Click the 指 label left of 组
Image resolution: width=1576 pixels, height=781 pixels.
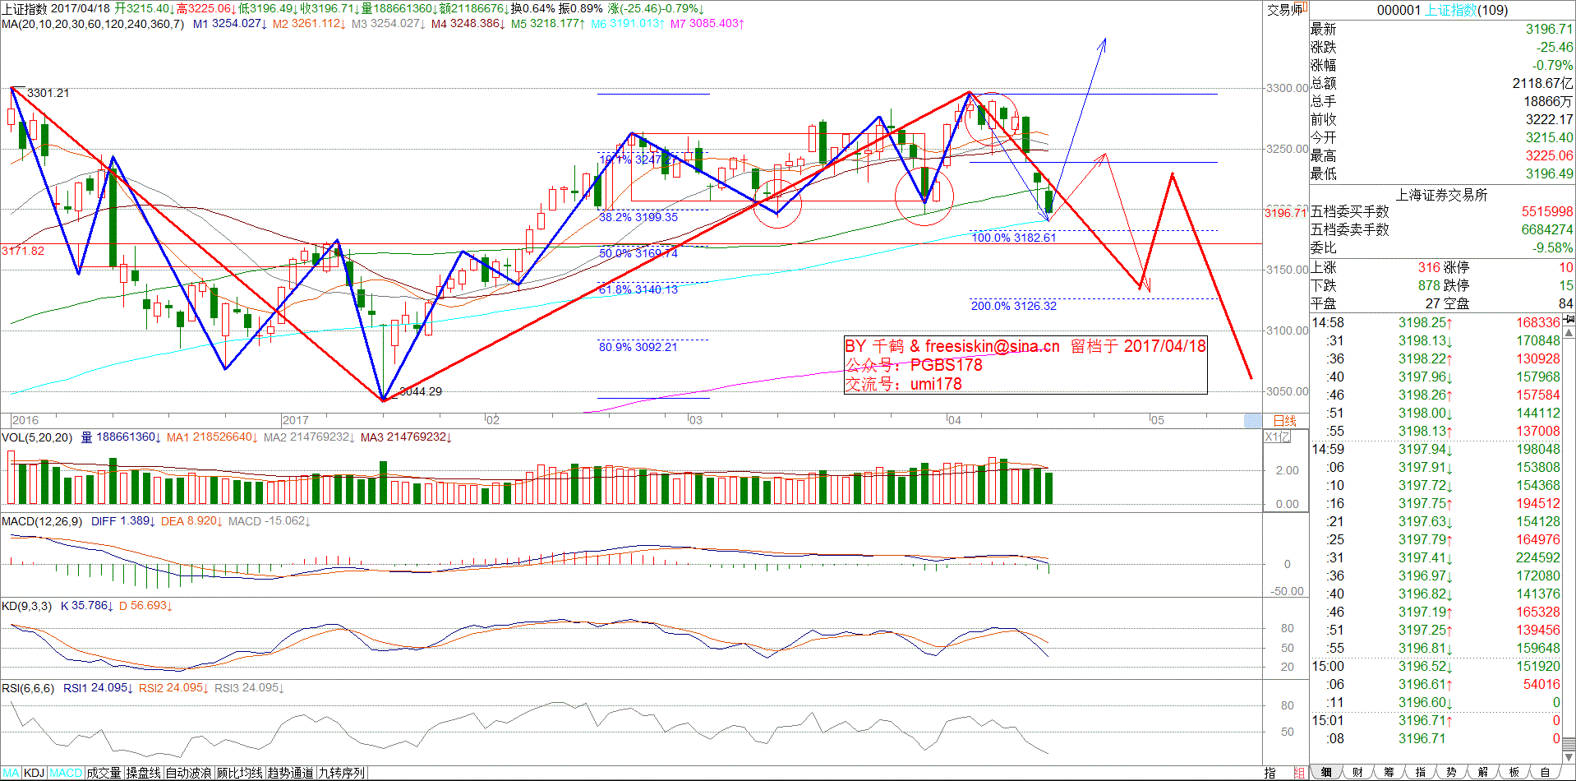(x=1270, y=773)
